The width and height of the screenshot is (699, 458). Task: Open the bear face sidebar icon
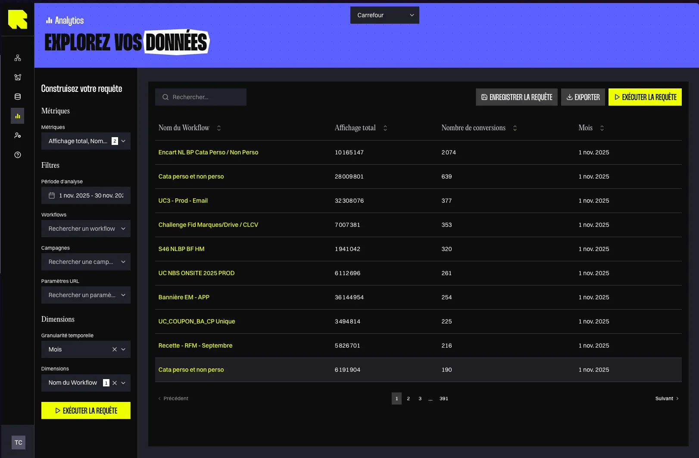click(x=18, y=77)
